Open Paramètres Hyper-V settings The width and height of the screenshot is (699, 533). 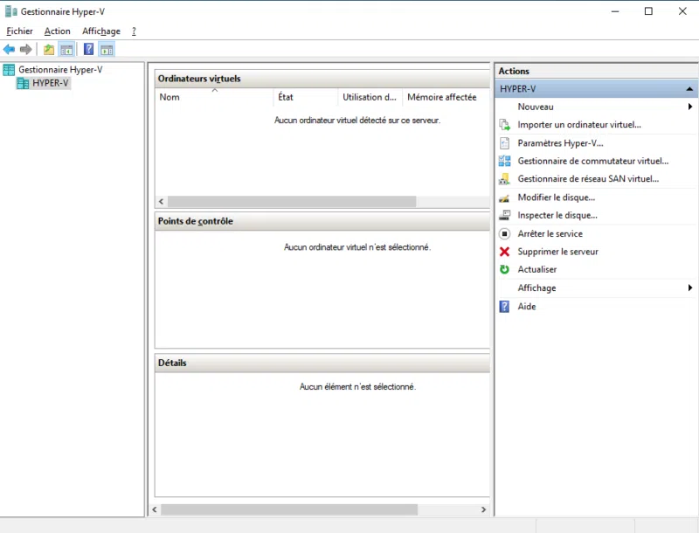point(559,142)
